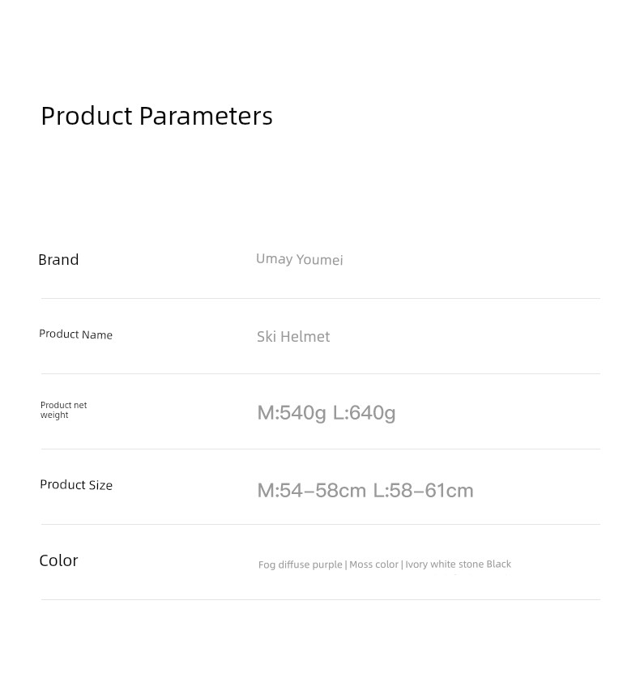Click the Umay Youmei brand value
The height and width of the screenshot is (673, 640).
pos(299,259)
